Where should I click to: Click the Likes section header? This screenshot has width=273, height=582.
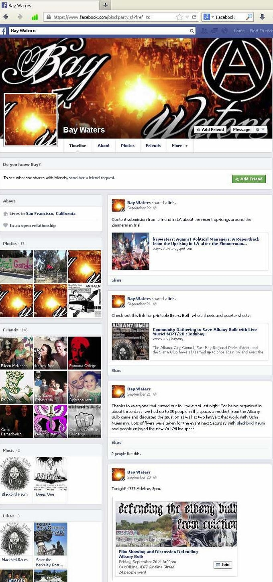8,516
